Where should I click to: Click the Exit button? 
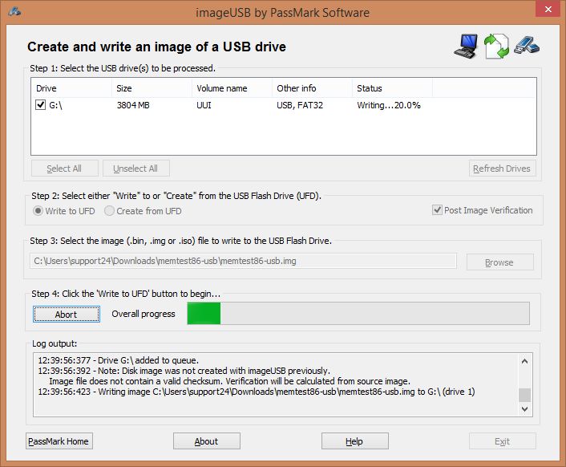(x=502, y=441)
